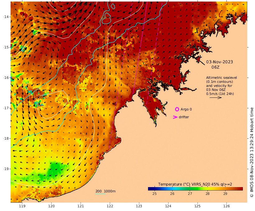Click the 'and velocity for' caption line

point(219,86)
